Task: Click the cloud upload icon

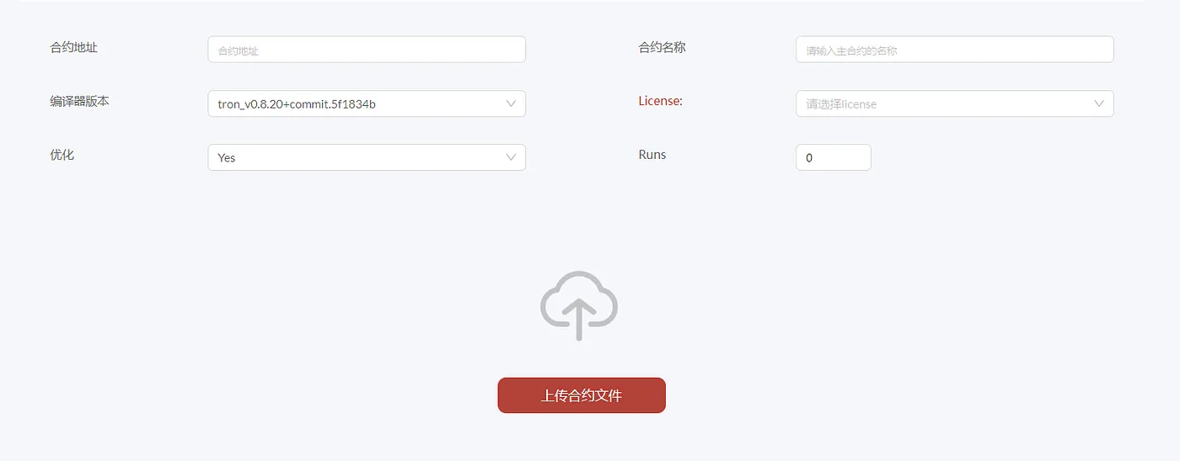Action: tap(579, 306)
